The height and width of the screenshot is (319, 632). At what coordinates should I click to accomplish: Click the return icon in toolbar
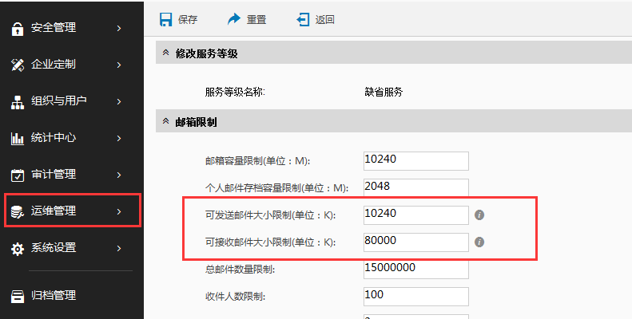coord(303,19)
